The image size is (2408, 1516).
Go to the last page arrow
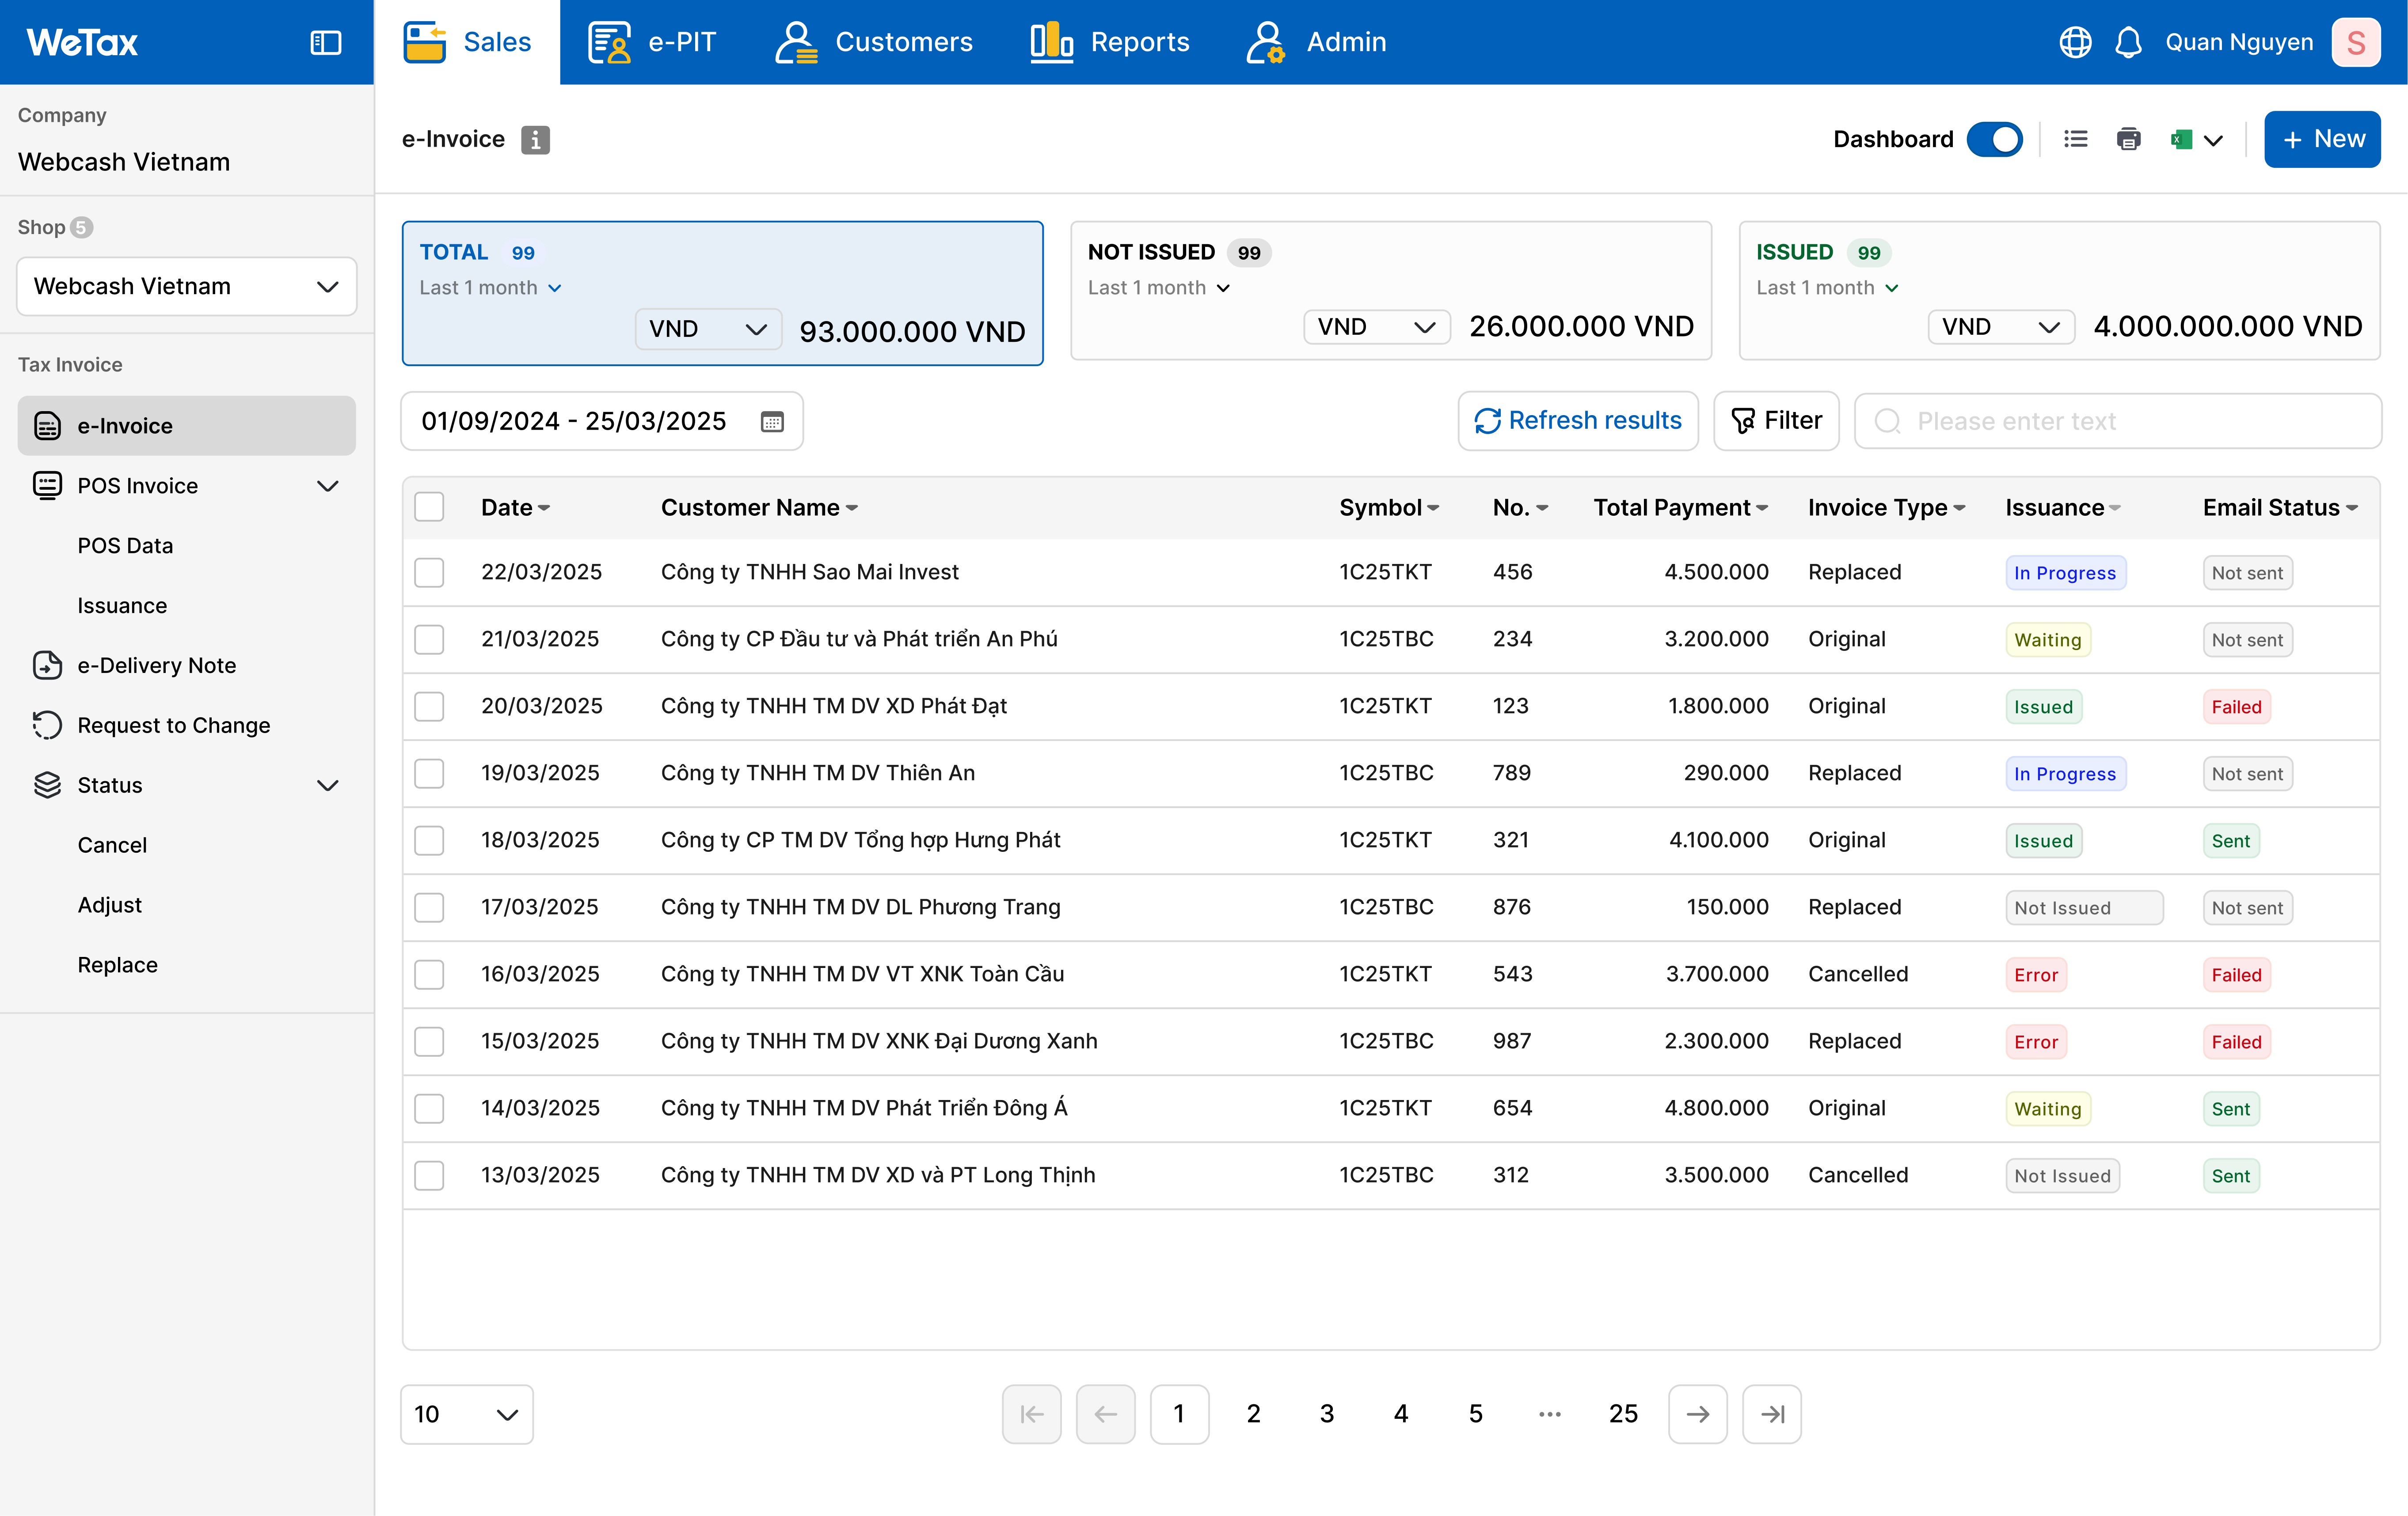[x=1771, y=1414]
